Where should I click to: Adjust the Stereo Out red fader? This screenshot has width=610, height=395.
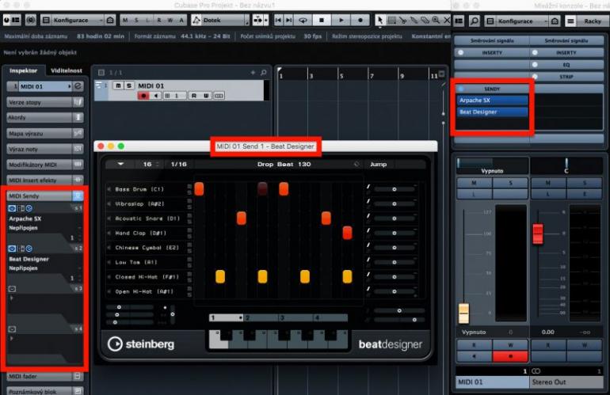point(538,234)
